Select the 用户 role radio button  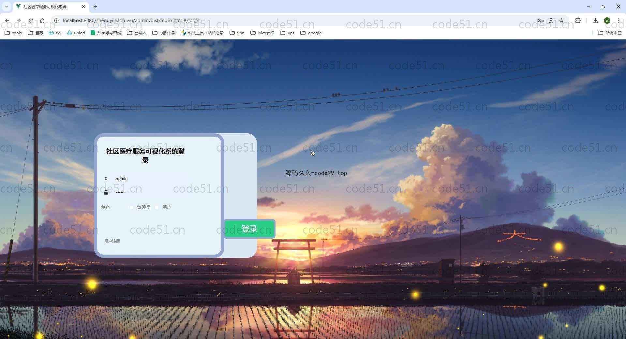tap(157, 207)
